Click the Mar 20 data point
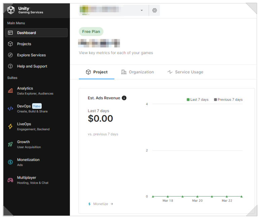 (197, 196)
